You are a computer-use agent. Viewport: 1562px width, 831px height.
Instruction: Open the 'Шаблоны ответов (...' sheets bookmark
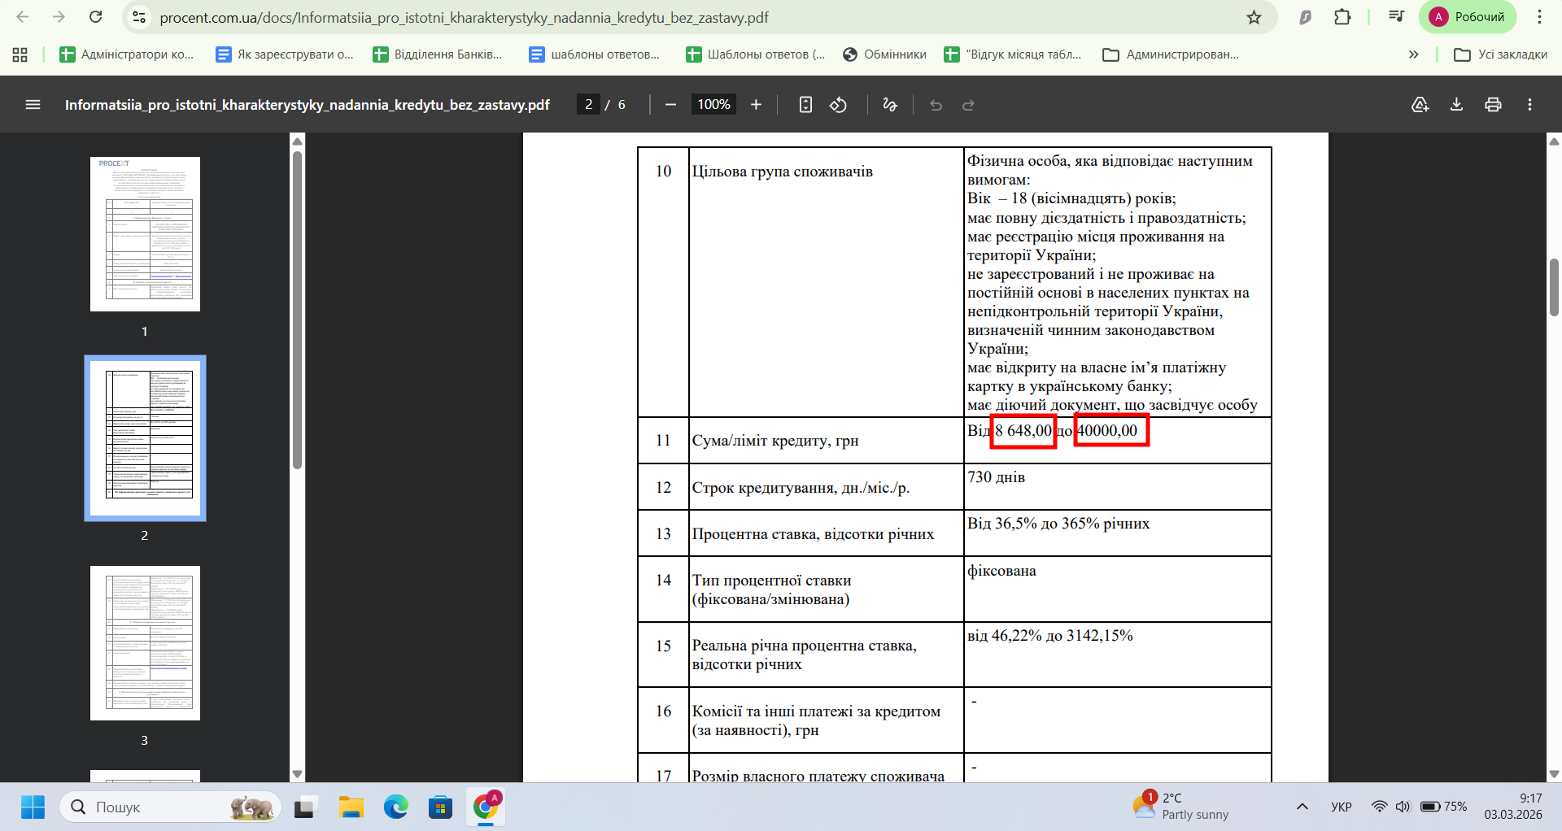click(x=756, y=54)
